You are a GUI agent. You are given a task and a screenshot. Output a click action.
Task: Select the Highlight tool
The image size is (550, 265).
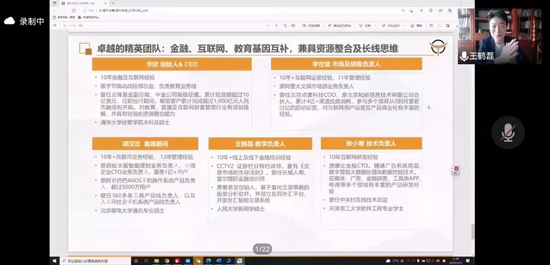[x=391, y=25]
